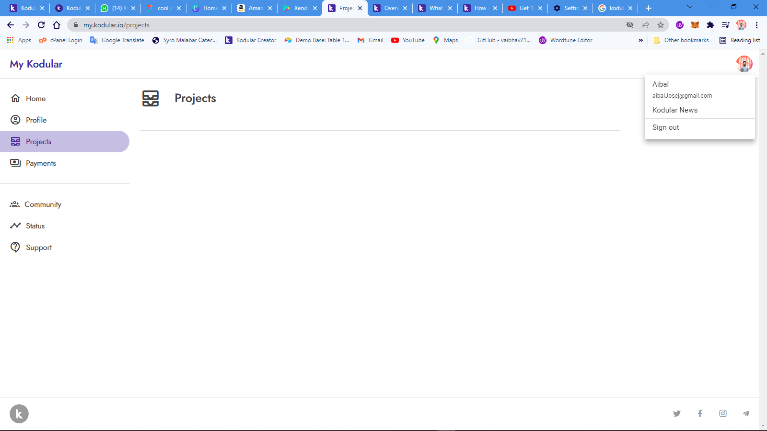This screenshot has height=431, width=767.
Task: Open the Extensions puzzle menu
Action: [x=710, y=25]
